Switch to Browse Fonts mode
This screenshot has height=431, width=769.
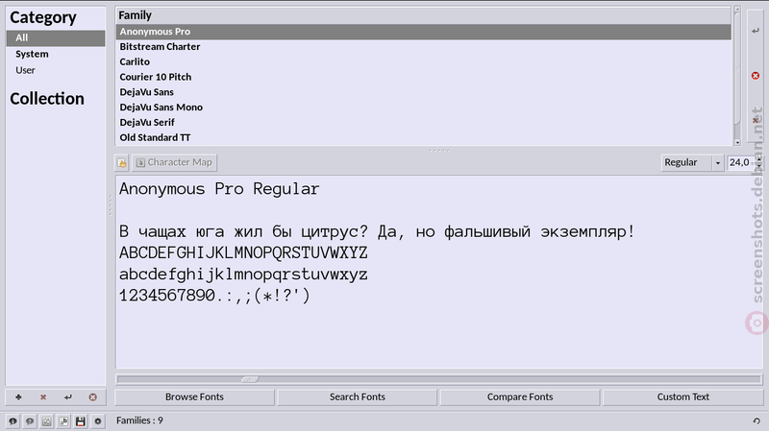(x=194, y=397)
